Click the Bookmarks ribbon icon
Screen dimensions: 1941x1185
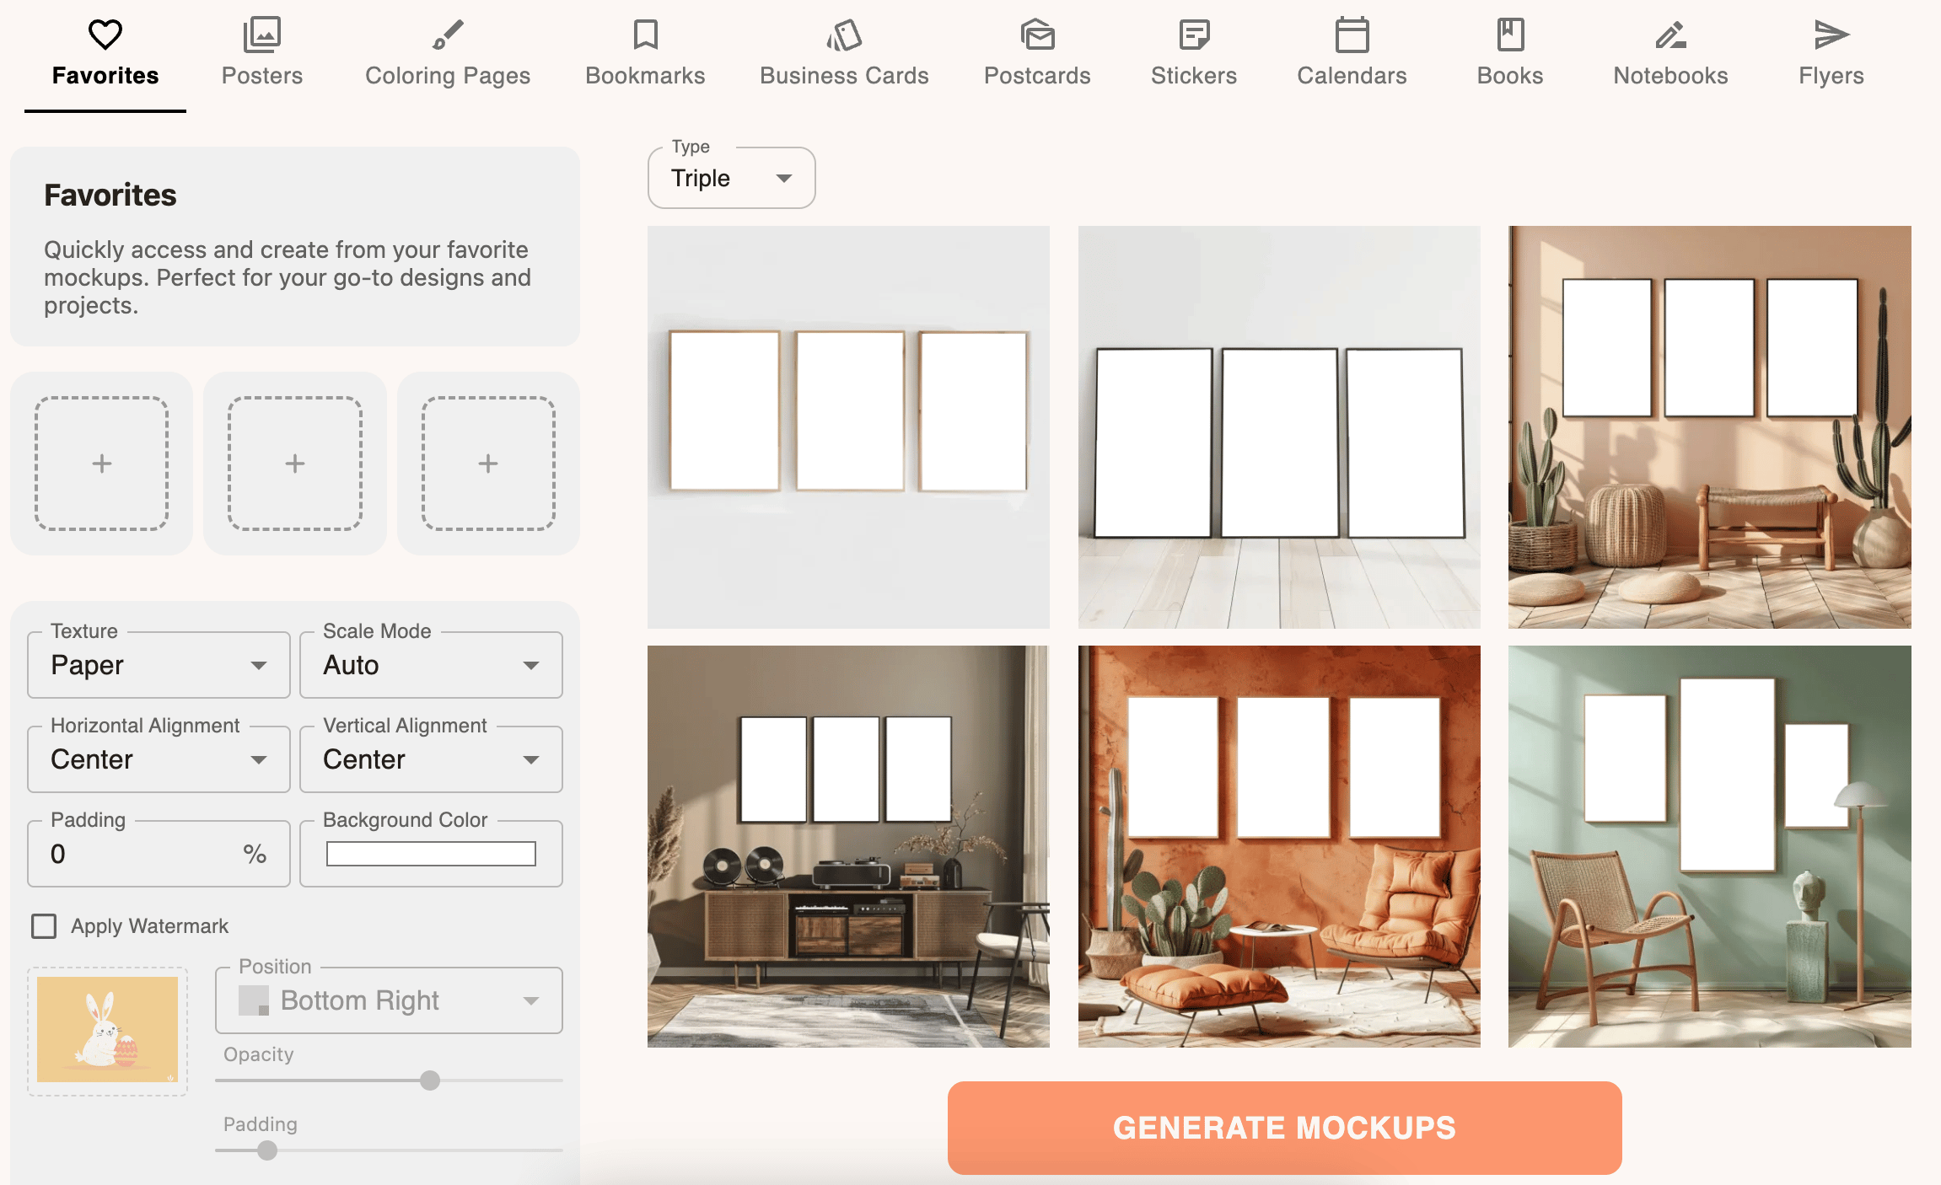point(646,35)
